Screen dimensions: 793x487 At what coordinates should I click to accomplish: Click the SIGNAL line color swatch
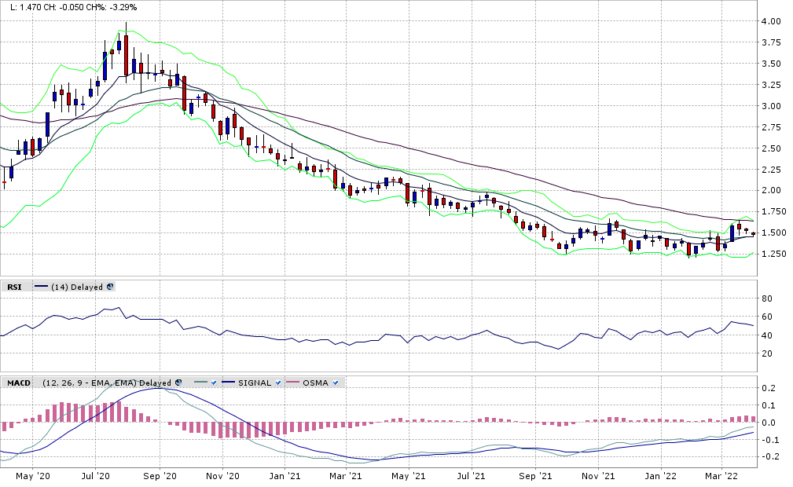[x=230, y=383]
